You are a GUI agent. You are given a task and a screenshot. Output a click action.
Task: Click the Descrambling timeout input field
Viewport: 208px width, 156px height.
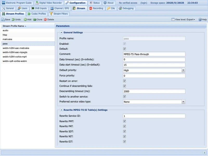click(154, 91)
